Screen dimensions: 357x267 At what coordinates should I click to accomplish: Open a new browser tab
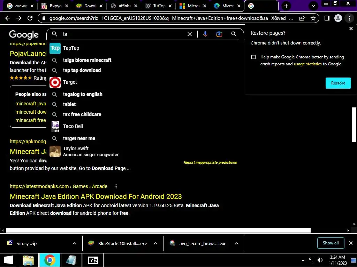[286, 6]
